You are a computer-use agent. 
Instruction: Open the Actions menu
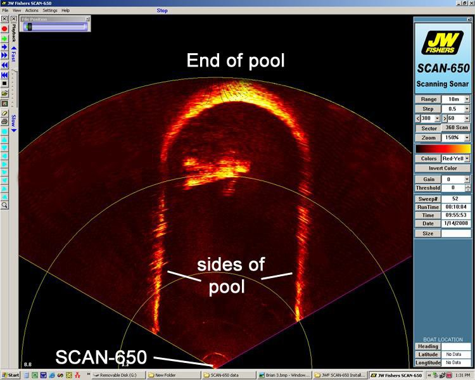click(x=32, y=10)
